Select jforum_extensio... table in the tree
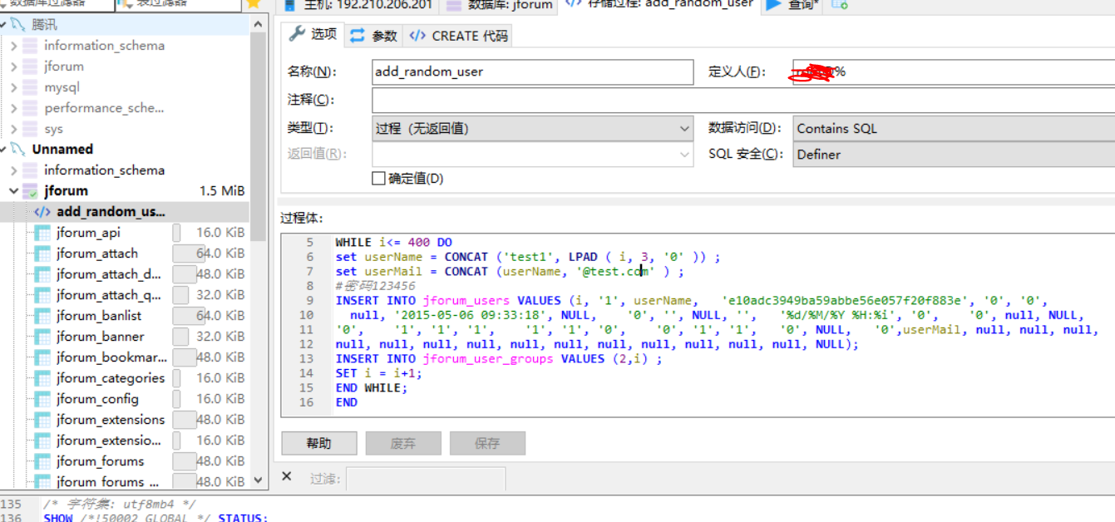This screenshot has height=522, width=1115. pyautogui.click(x=108, y=441)
